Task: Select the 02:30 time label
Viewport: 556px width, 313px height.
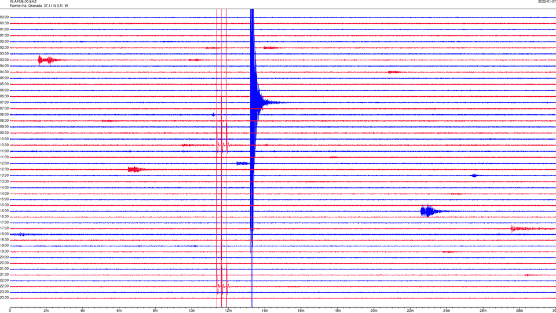Action: pyautogui.click(x=4, y=48)
